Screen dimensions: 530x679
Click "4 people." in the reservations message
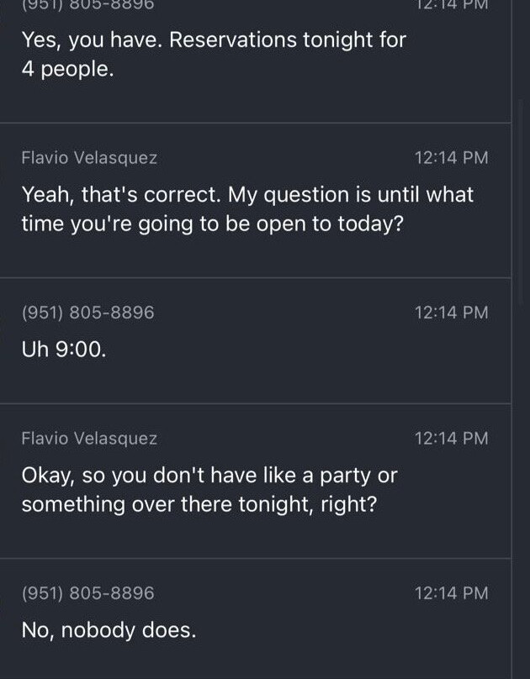point(67,70)
